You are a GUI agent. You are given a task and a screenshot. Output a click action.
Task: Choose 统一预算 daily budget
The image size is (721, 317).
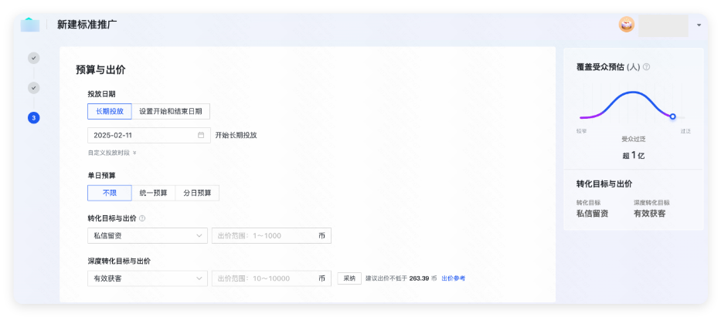click(153, 193)
